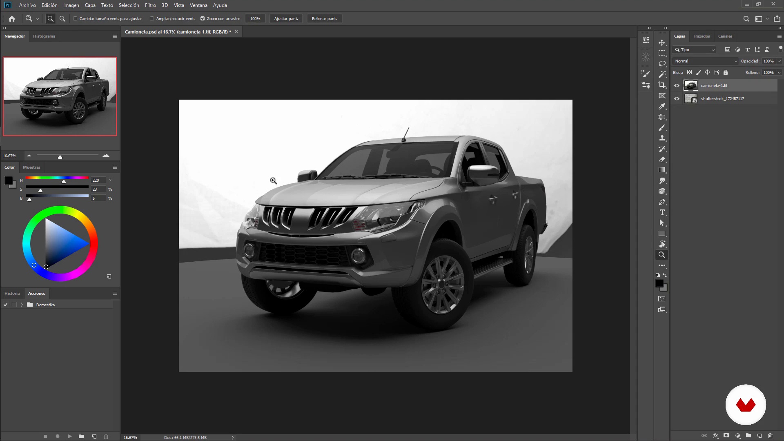Click the hue H value field
The height and width of the screenshot is (441, 784).
click(x=98, y=180)
